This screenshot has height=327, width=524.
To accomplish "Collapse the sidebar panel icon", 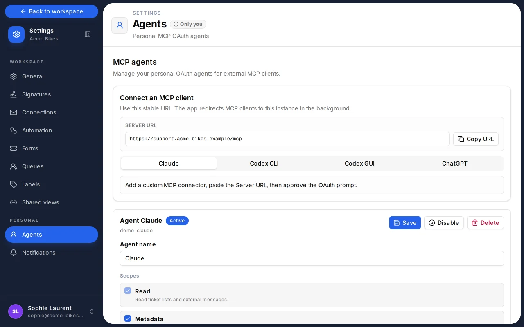I will 88,34.
